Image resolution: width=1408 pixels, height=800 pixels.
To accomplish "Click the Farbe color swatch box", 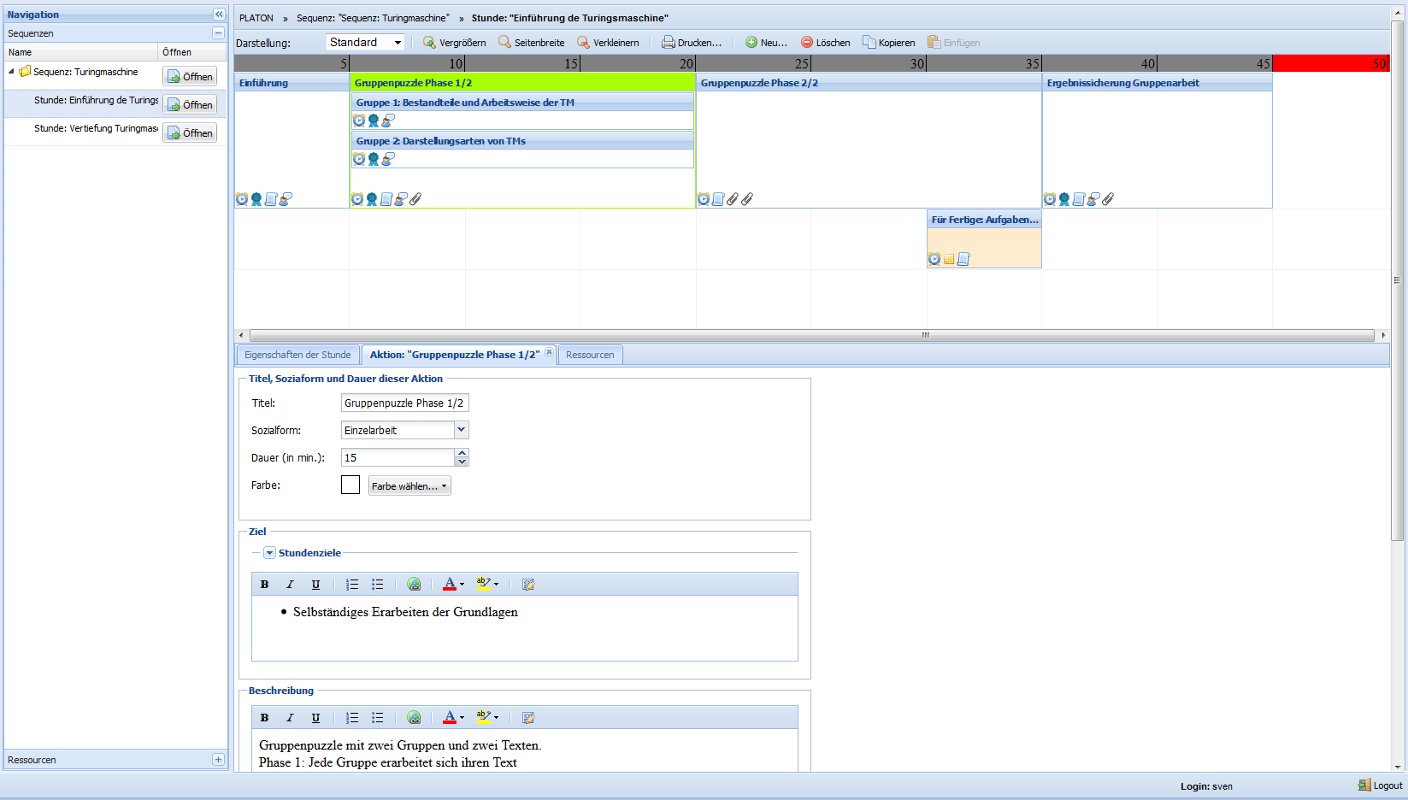I will pyautogui.click(x=351, y=485).
